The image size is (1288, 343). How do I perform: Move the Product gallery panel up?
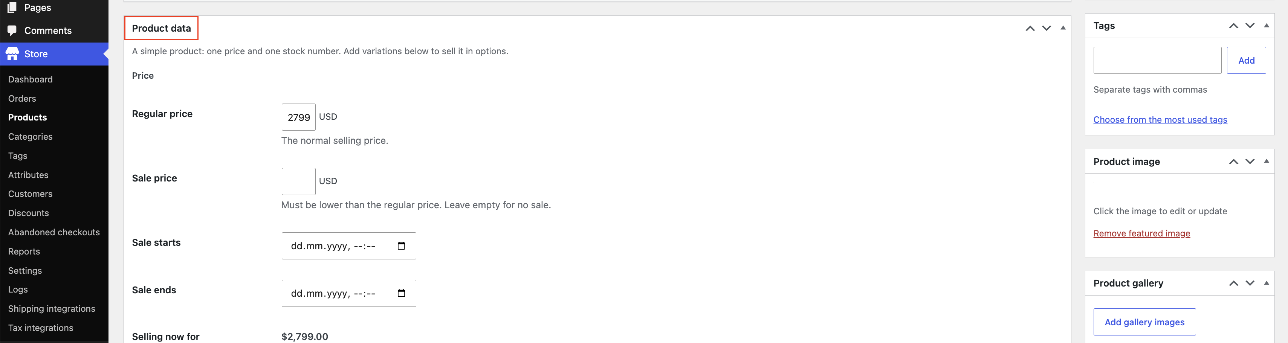click(1233, 283)
